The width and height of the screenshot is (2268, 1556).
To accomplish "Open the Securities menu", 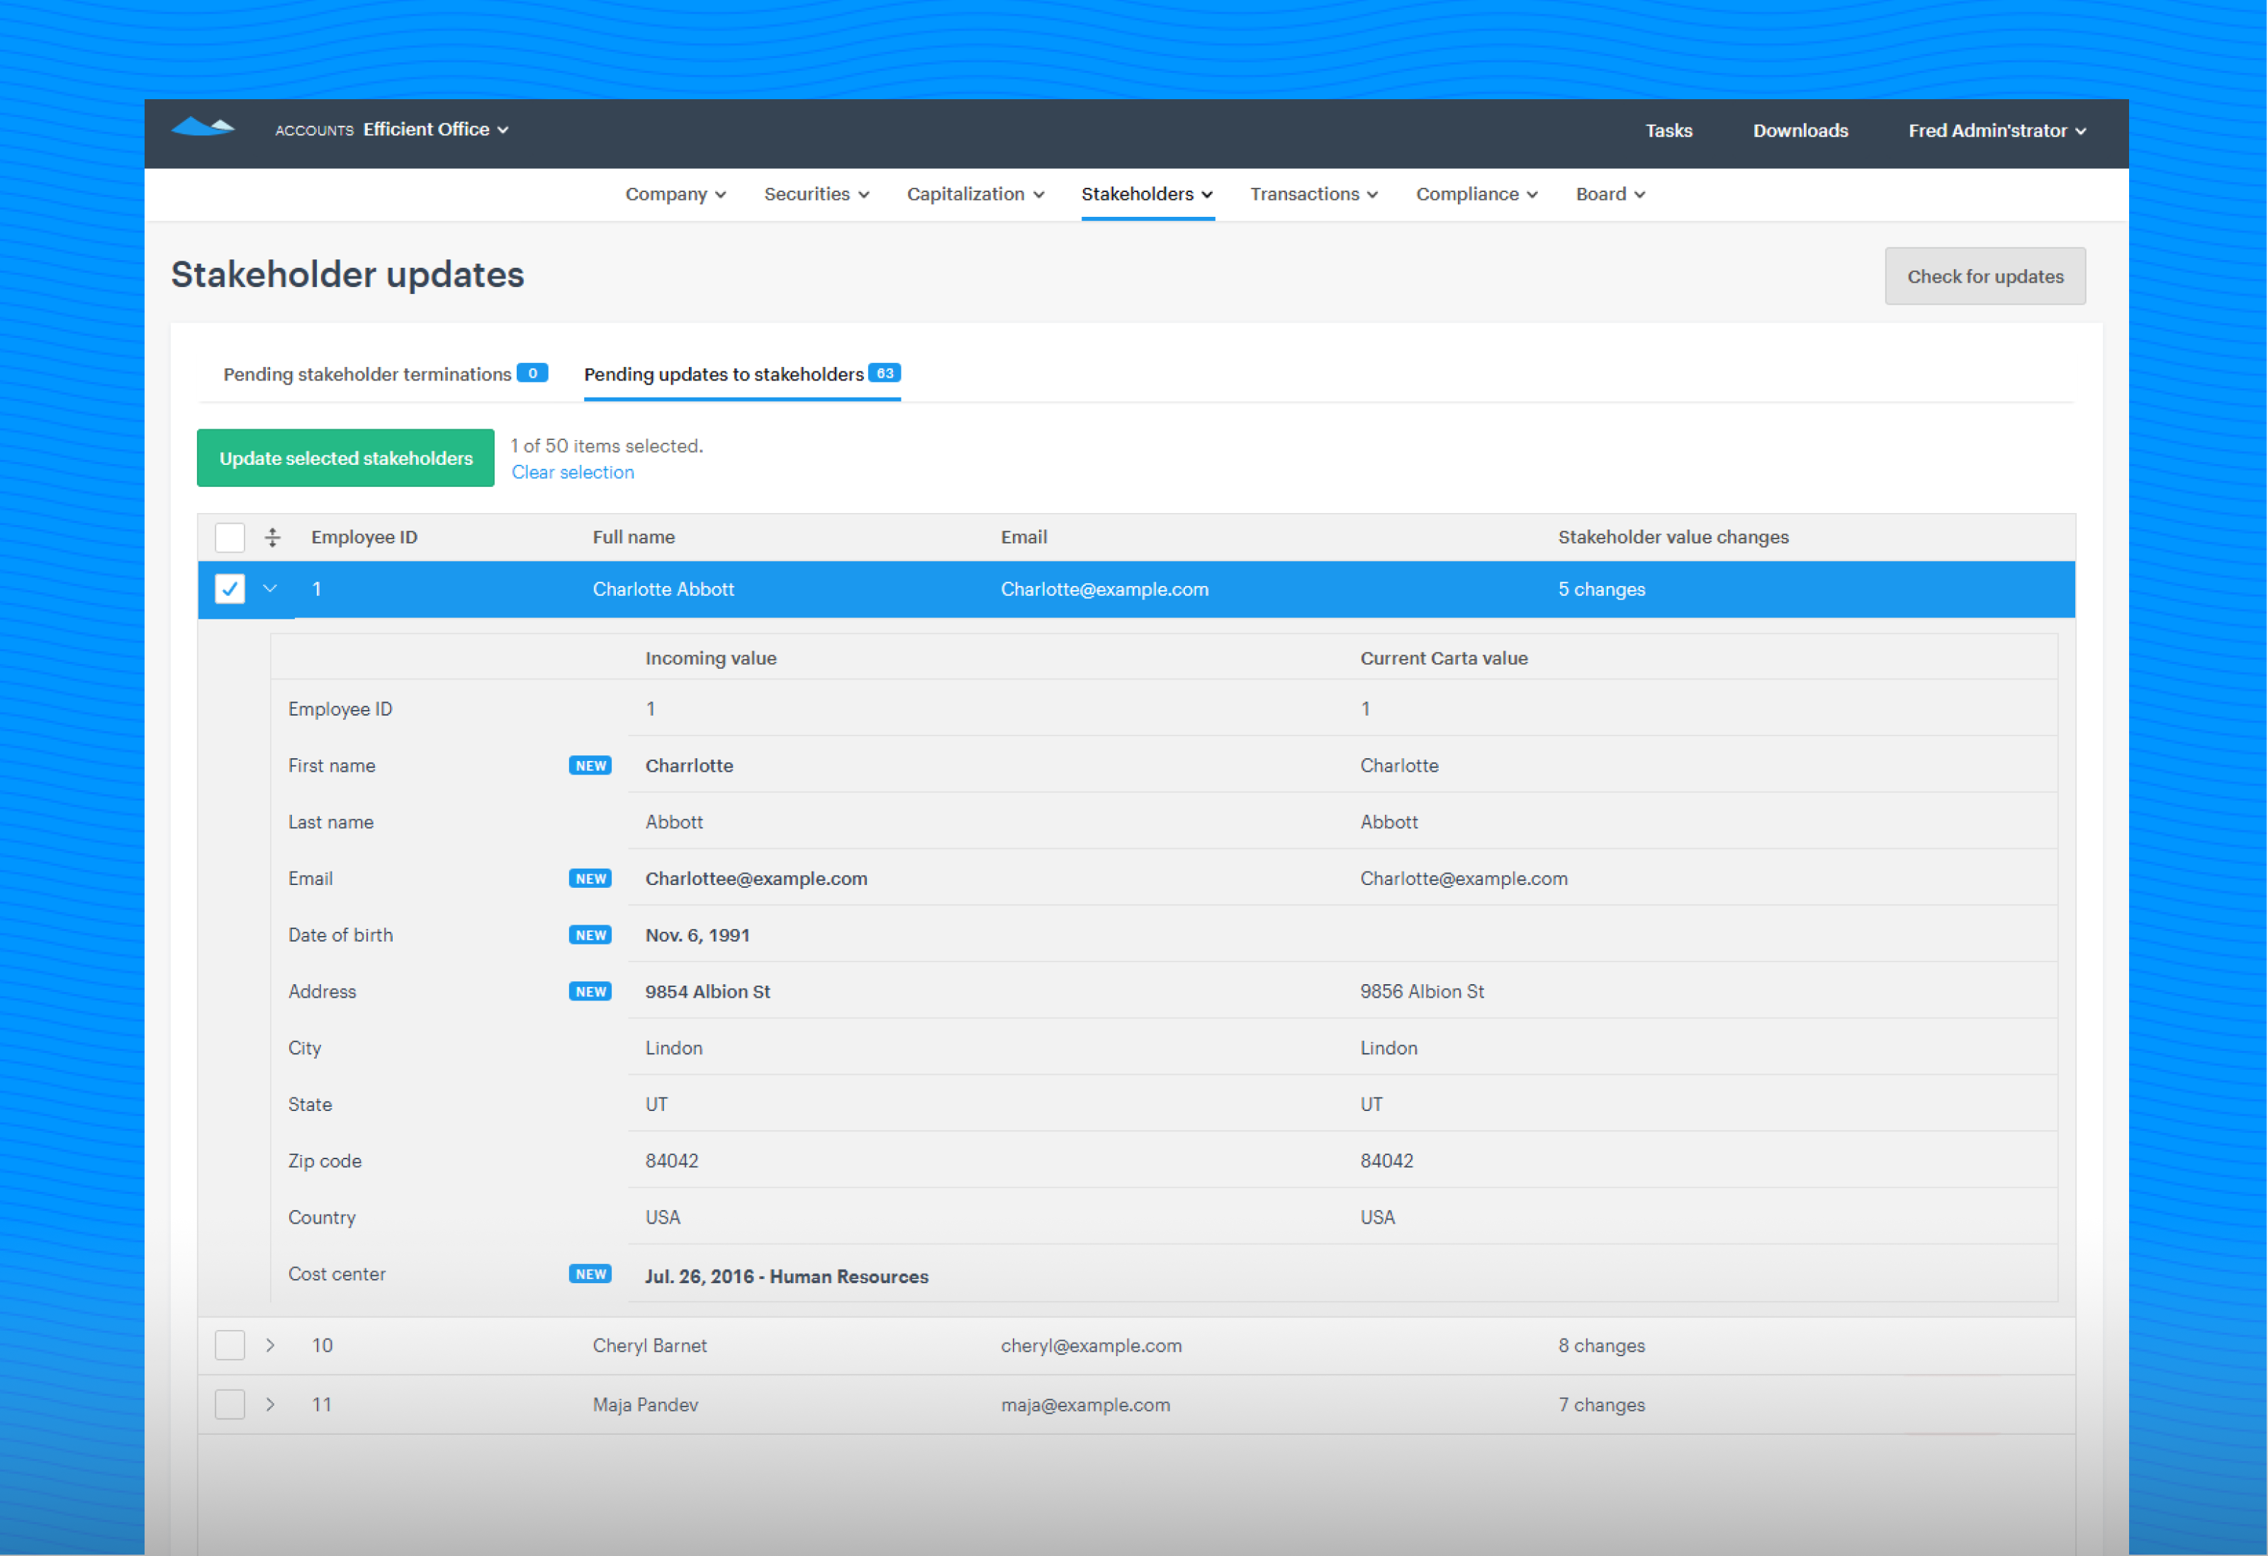I will pos(816,194).
